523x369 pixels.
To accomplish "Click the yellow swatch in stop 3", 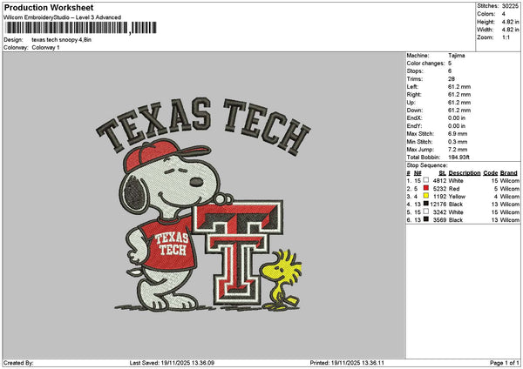I will (426, 196).
